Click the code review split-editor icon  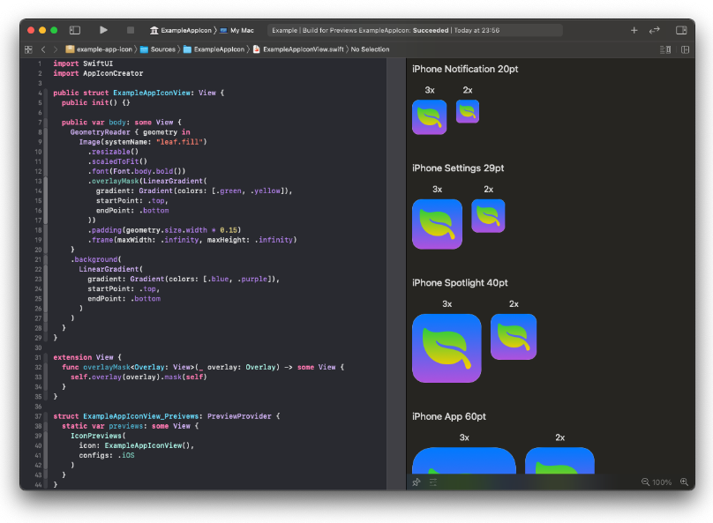coord(653,30)
